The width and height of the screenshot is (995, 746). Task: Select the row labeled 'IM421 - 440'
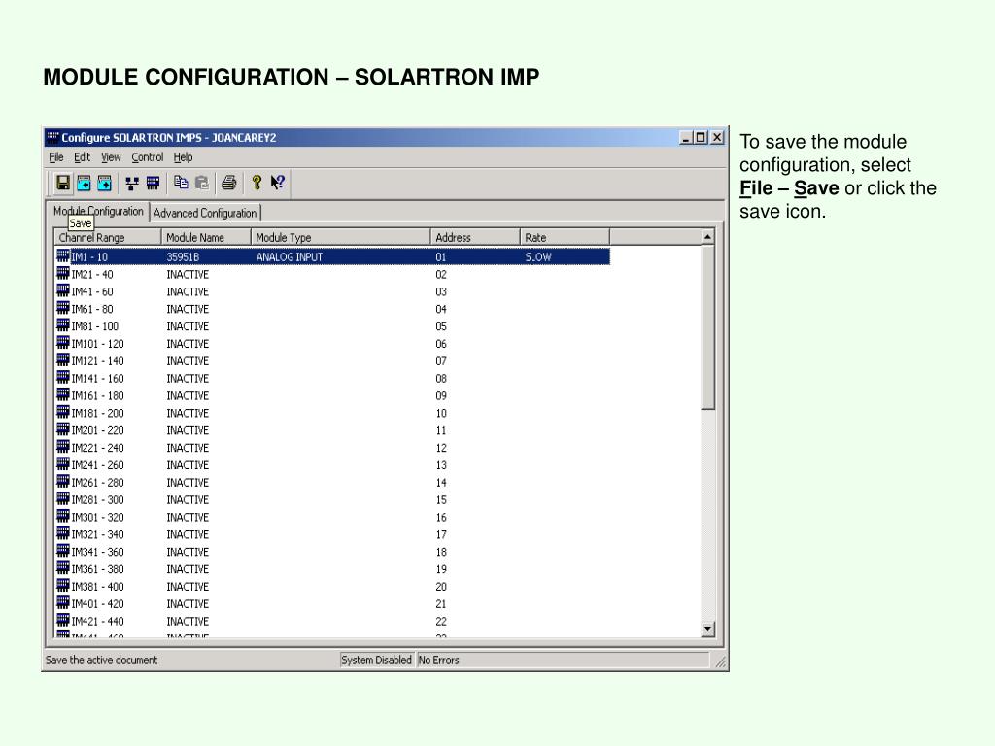click(332, 621)
